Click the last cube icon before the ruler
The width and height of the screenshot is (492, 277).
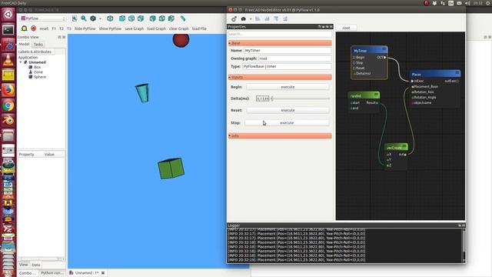coord(171,18)
